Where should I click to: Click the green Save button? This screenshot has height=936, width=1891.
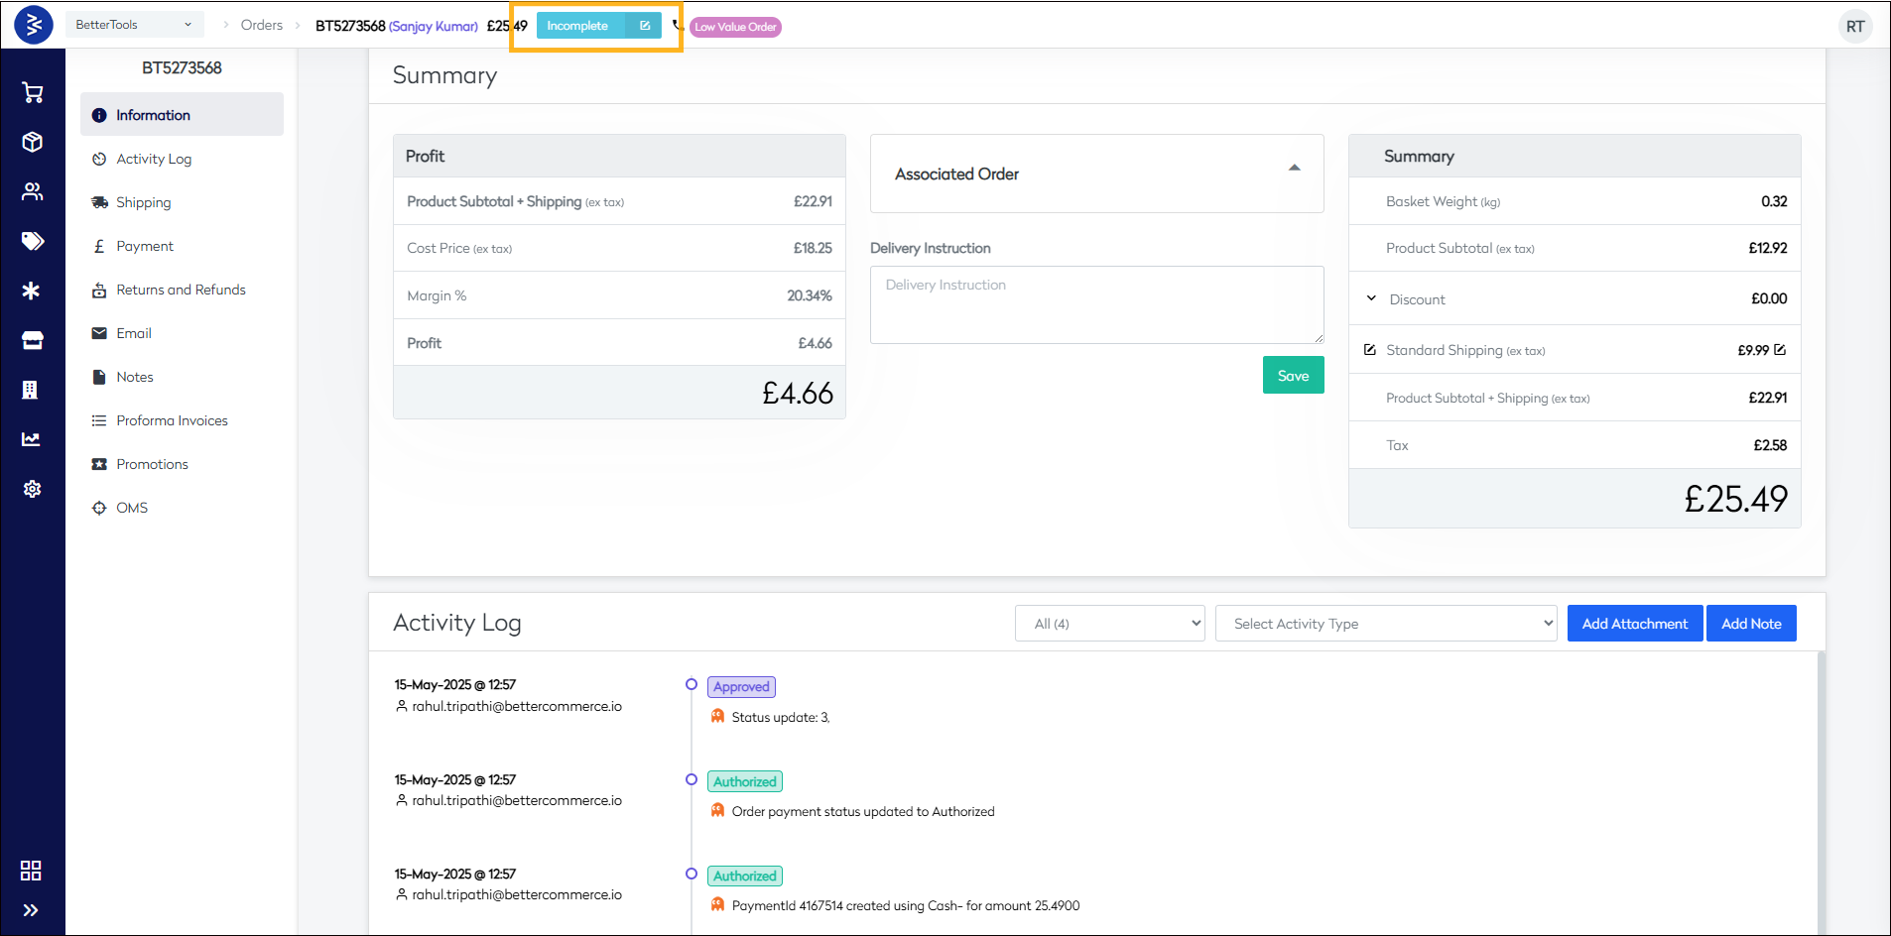1293,376
